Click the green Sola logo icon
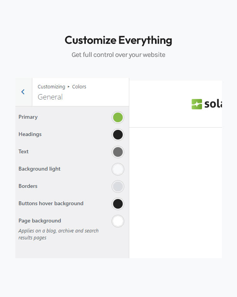 pos(197,104)
